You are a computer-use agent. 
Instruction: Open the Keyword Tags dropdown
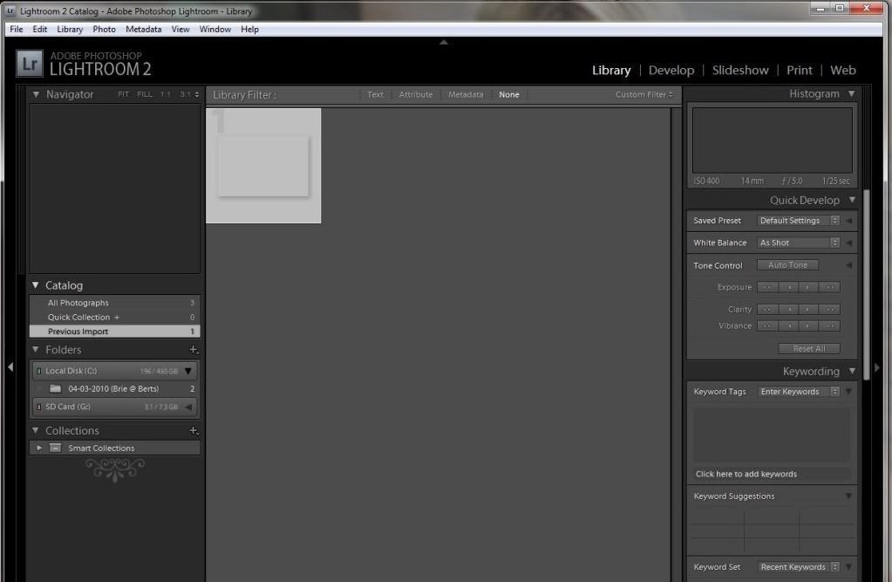(798, 391)
